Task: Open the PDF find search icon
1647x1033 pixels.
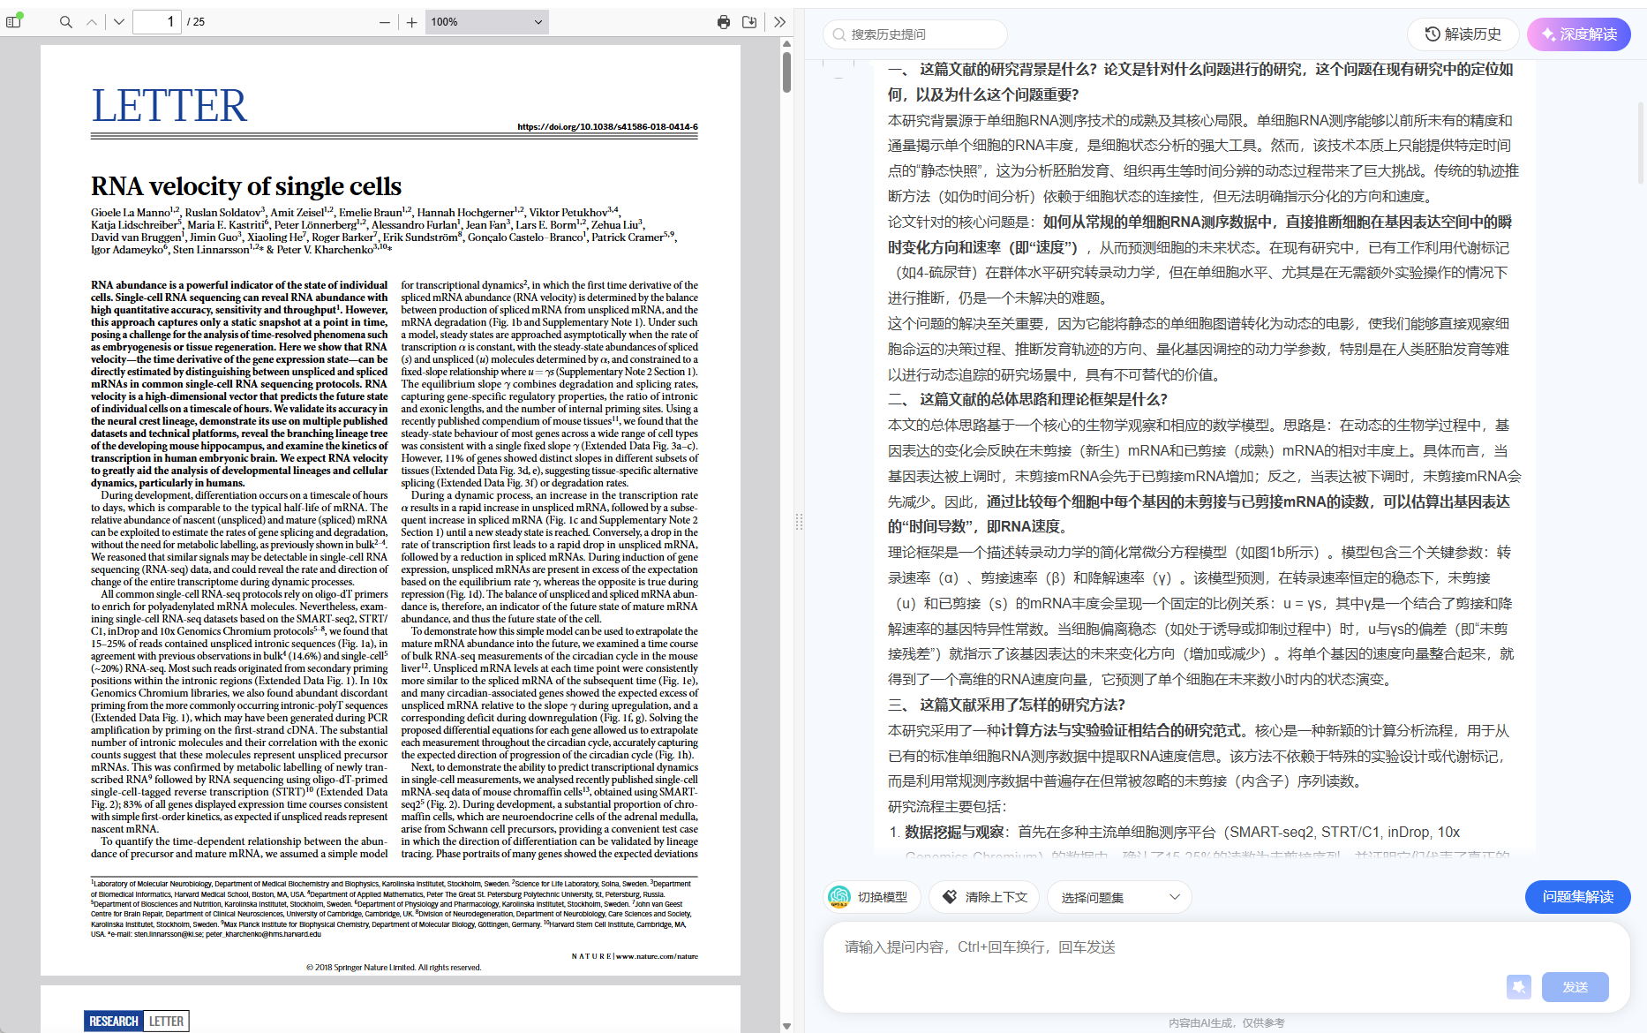Action: point(65,22)
